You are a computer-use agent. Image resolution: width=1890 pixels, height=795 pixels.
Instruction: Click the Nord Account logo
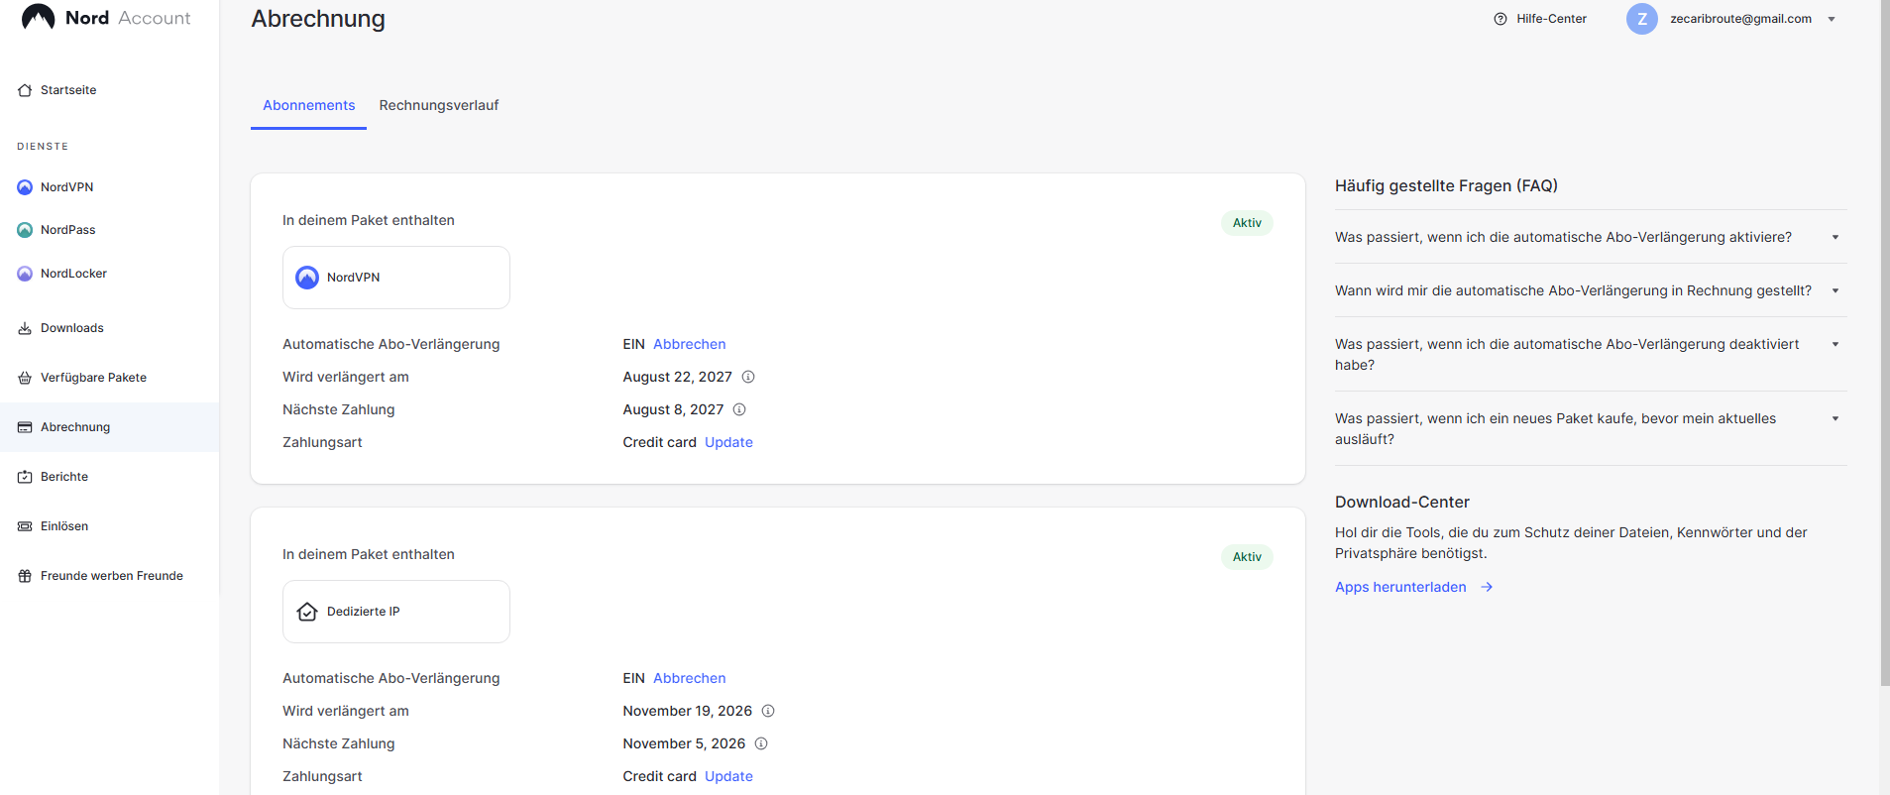point(106,18)
